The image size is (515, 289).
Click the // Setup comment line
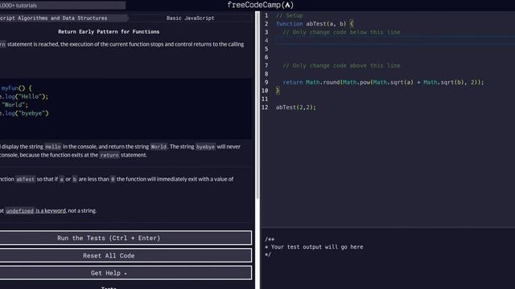coord(290,15)
